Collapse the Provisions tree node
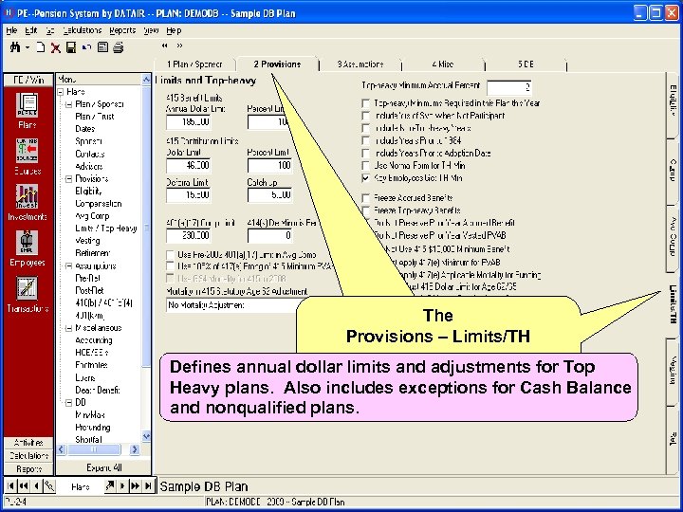 tap(69, 179)
